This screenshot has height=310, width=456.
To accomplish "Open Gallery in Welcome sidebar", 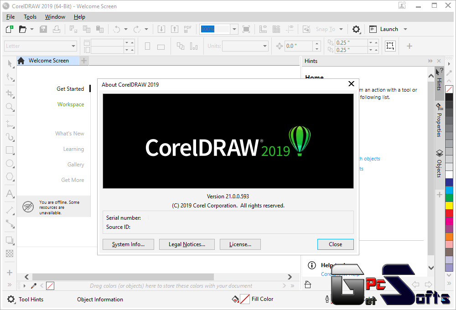I will pyautogui.click(x=76, y=165).
